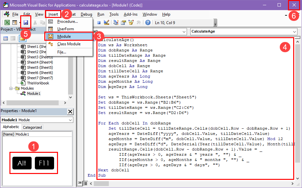Open the Insert menu
Viewport: 302px width, 188px height.
pyautogui.click(x=53, y=14)
